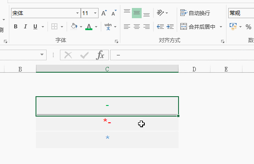Viewport: 254px width, 164px height.
Task: Select column B header
Action: pyautogui.click(x=20, y=69)
